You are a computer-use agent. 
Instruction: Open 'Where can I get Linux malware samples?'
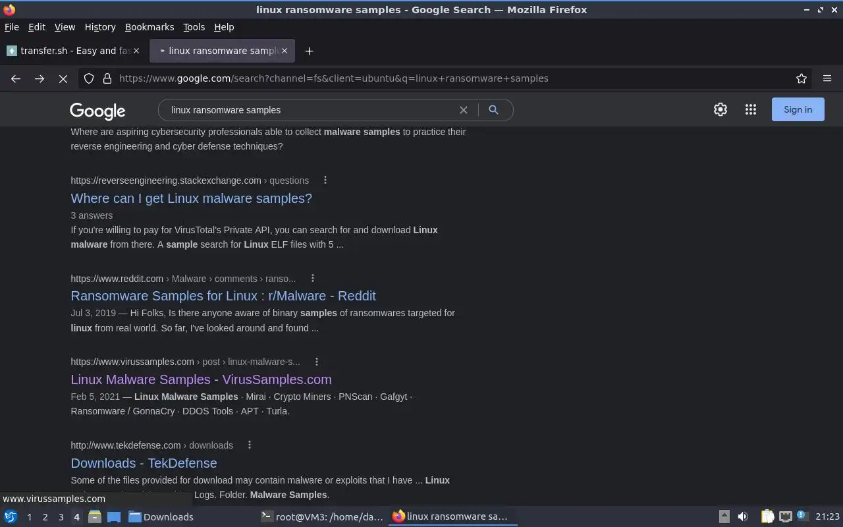click(192, 198)
